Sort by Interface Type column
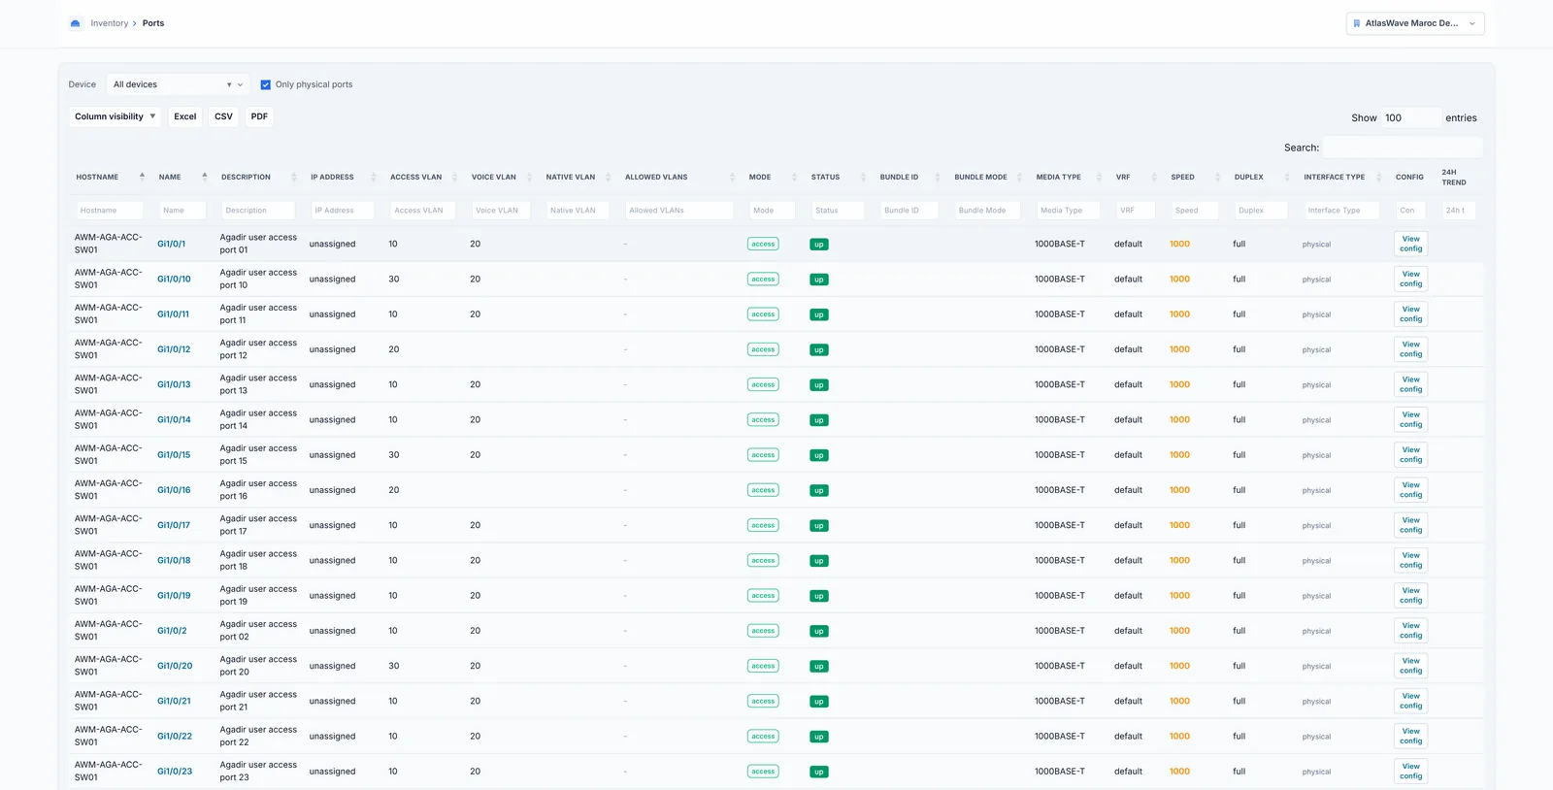The image size is (1553, 790). point(1342,178)
